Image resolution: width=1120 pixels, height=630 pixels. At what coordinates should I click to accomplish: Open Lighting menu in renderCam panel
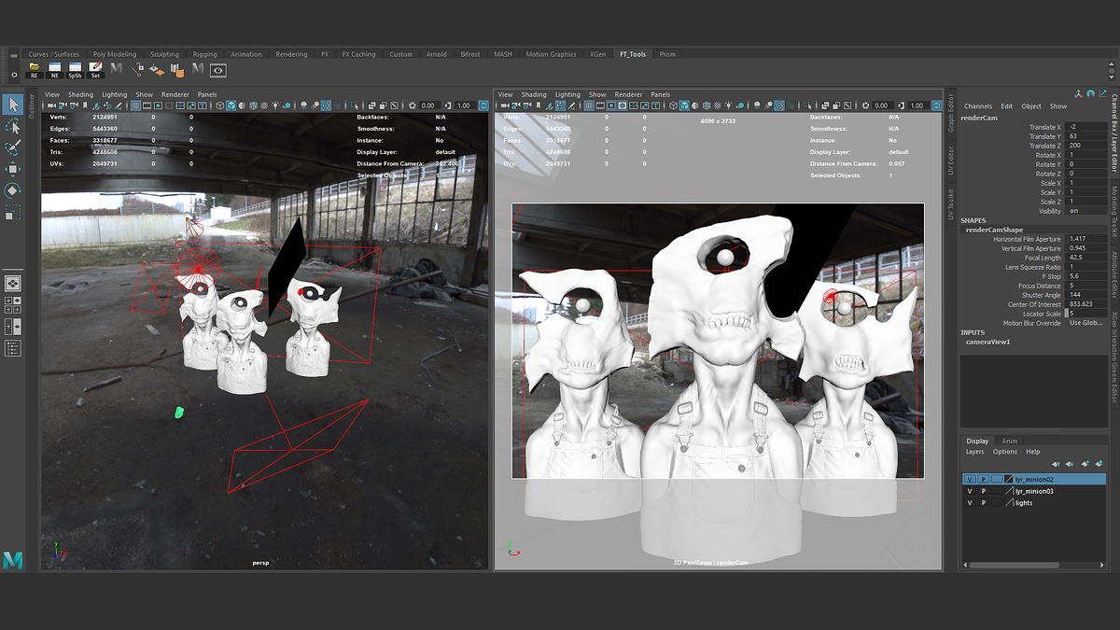pyautogui.click(x=567, y=94)
